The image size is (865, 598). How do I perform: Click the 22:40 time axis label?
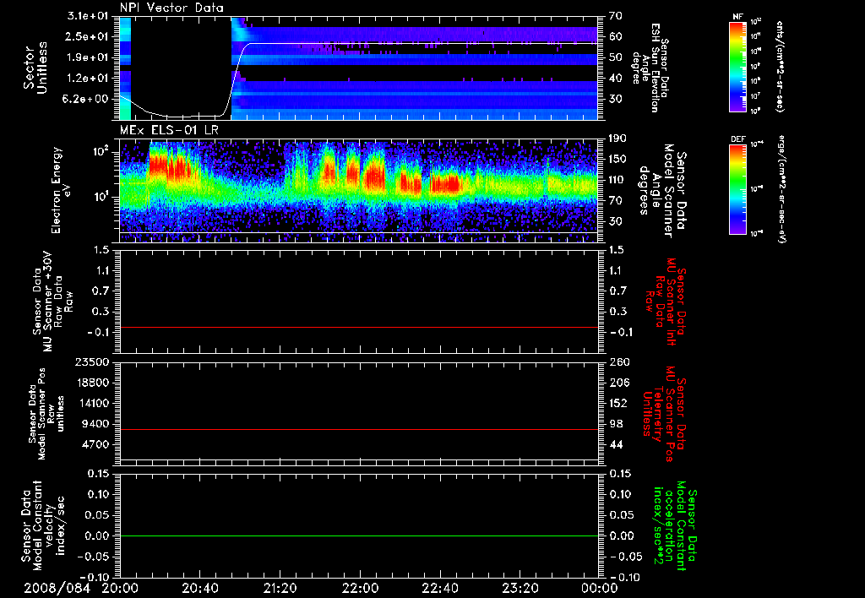[x=439, y=587]
